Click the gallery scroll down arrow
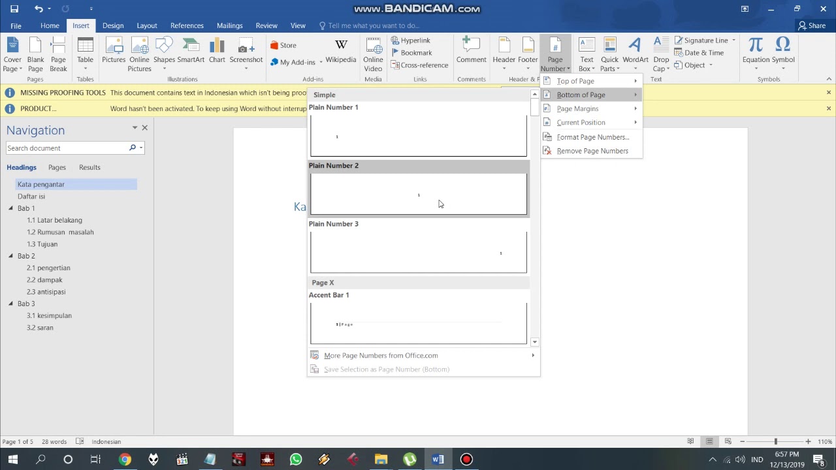 tap(534, 342)
